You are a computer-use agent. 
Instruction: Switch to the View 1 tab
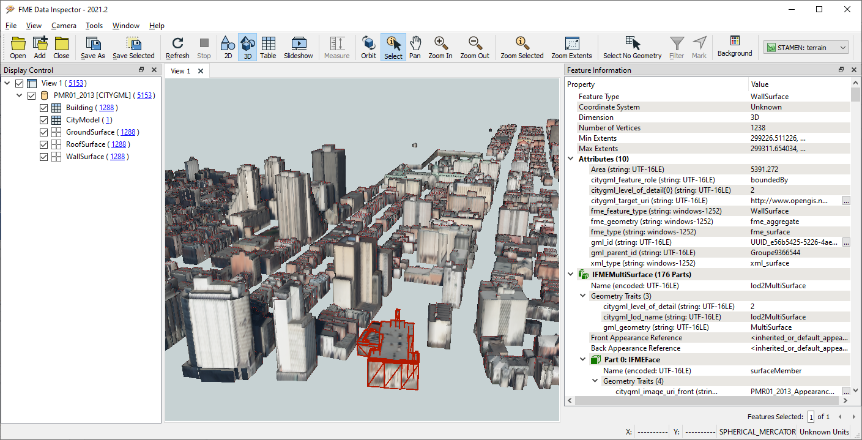tap(179, 70)
